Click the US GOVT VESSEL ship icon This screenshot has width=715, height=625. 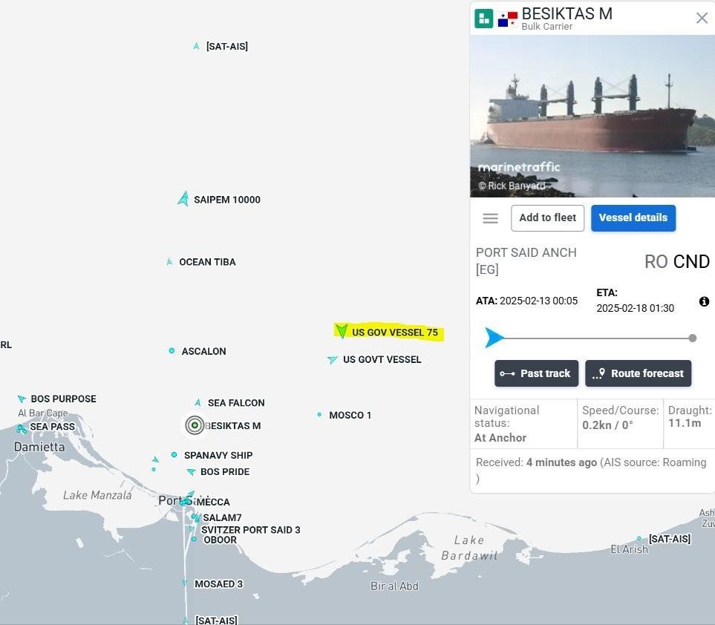point(332,360)
